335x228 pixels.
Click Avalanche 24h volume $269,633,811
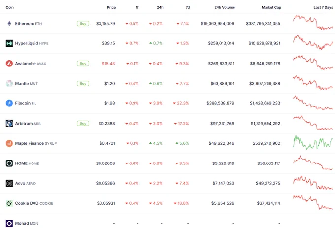pyautogui.click(x=221, y=64)
